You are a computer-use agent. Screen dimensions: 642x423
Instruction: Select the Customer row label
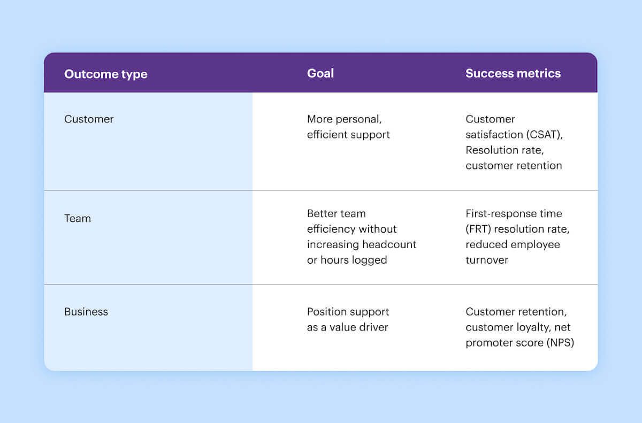pos(89,119)
